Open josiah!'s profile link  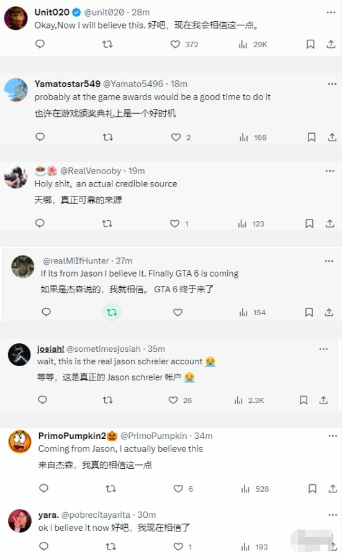(x=51, y=349)
